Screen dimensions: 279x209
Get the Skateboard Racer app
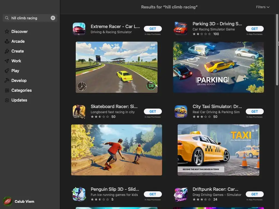coord(153,111)
